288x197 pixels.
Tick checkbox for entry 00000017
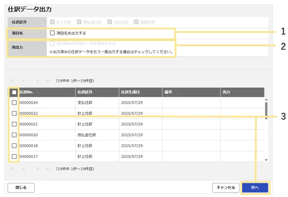(14, 156)
